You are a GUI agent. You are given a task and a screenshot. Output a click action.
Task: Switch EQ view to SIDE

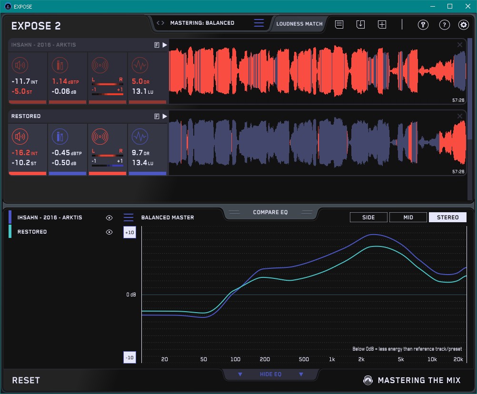coord(368,217)
